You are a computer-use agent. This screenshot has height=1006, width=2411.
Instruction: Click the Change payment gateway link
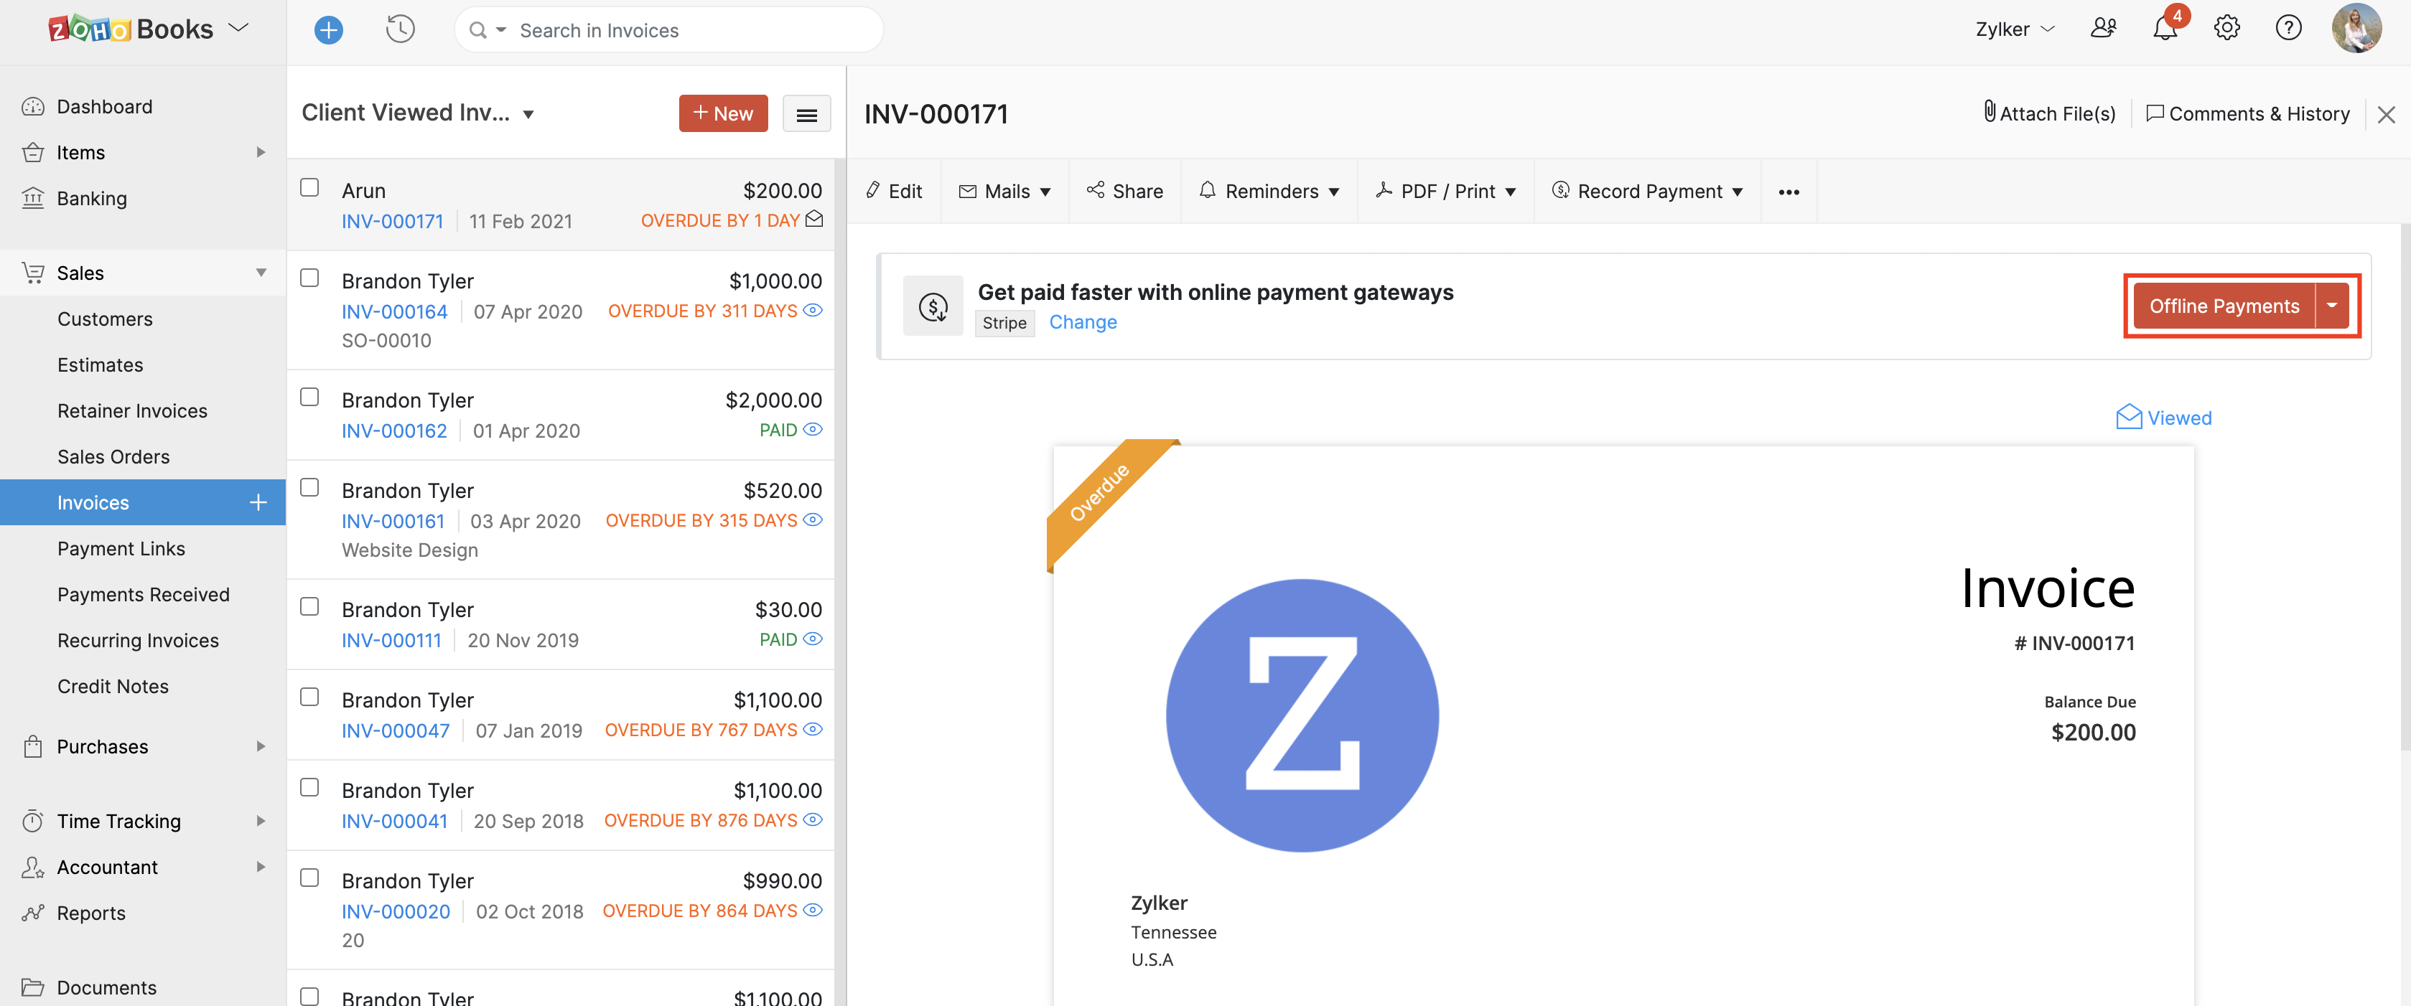click(x=1081, y=321)
